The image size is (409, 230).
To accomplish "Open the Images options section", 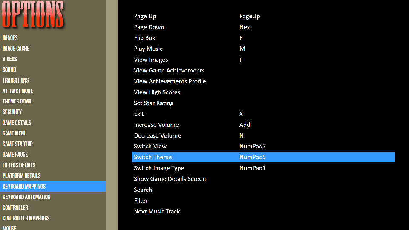I will [10, 38].
